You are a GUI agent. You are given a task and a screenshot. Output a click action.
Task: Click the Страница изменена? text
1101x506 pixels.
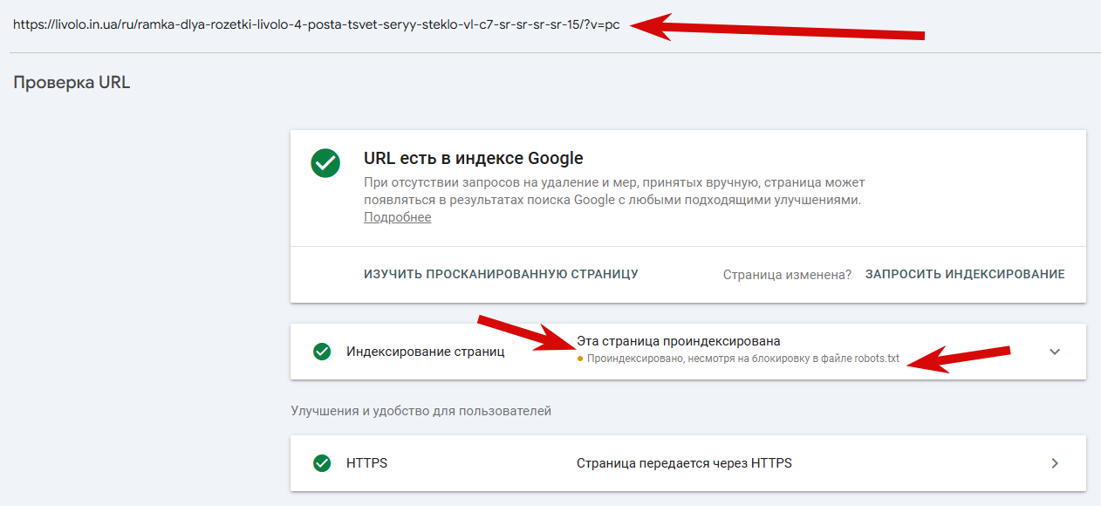click(x=787, y=274)
